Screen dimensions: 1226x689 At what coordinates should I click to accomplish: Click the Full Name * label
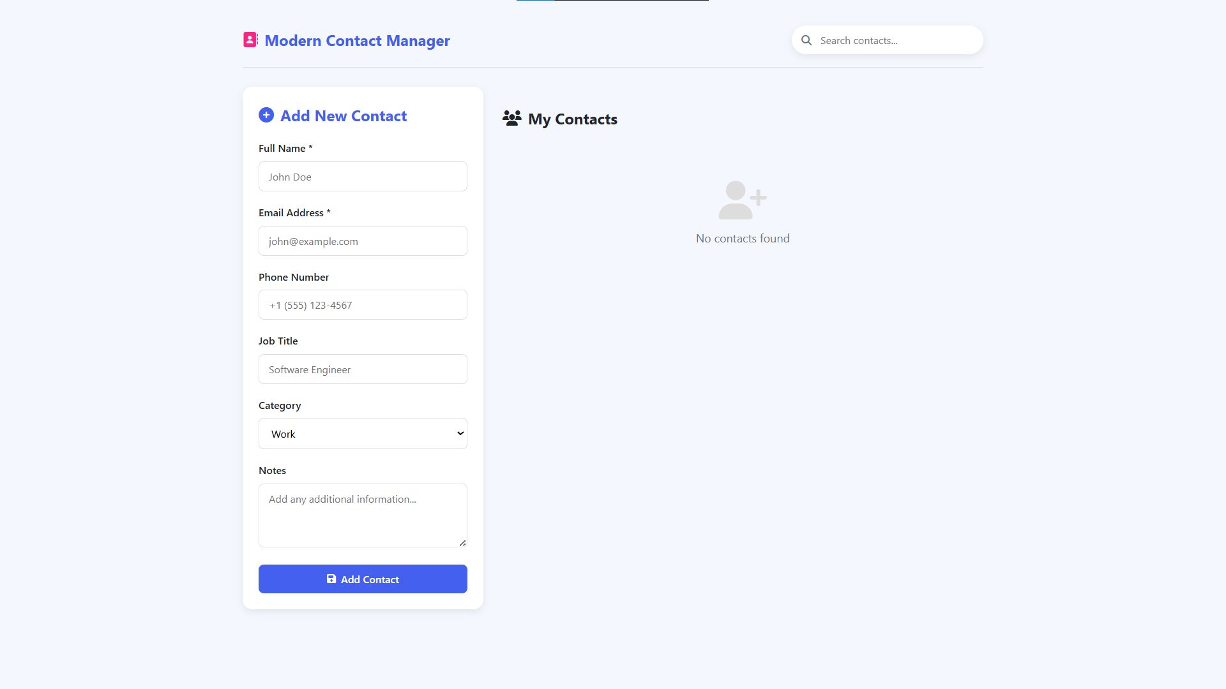(285, 149)
